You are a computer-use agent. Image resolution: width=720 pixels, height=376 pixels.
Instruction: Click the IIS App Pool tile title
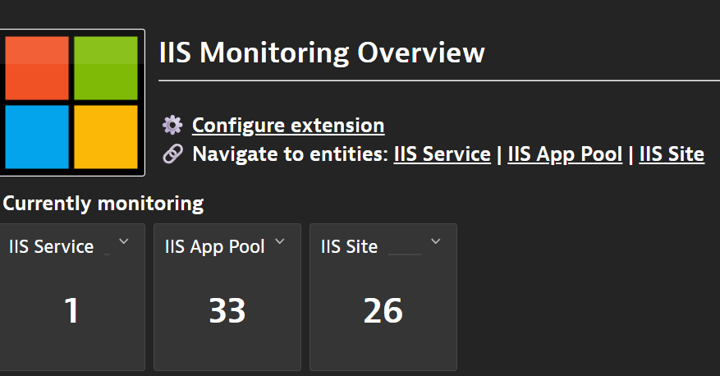(215, 246)
